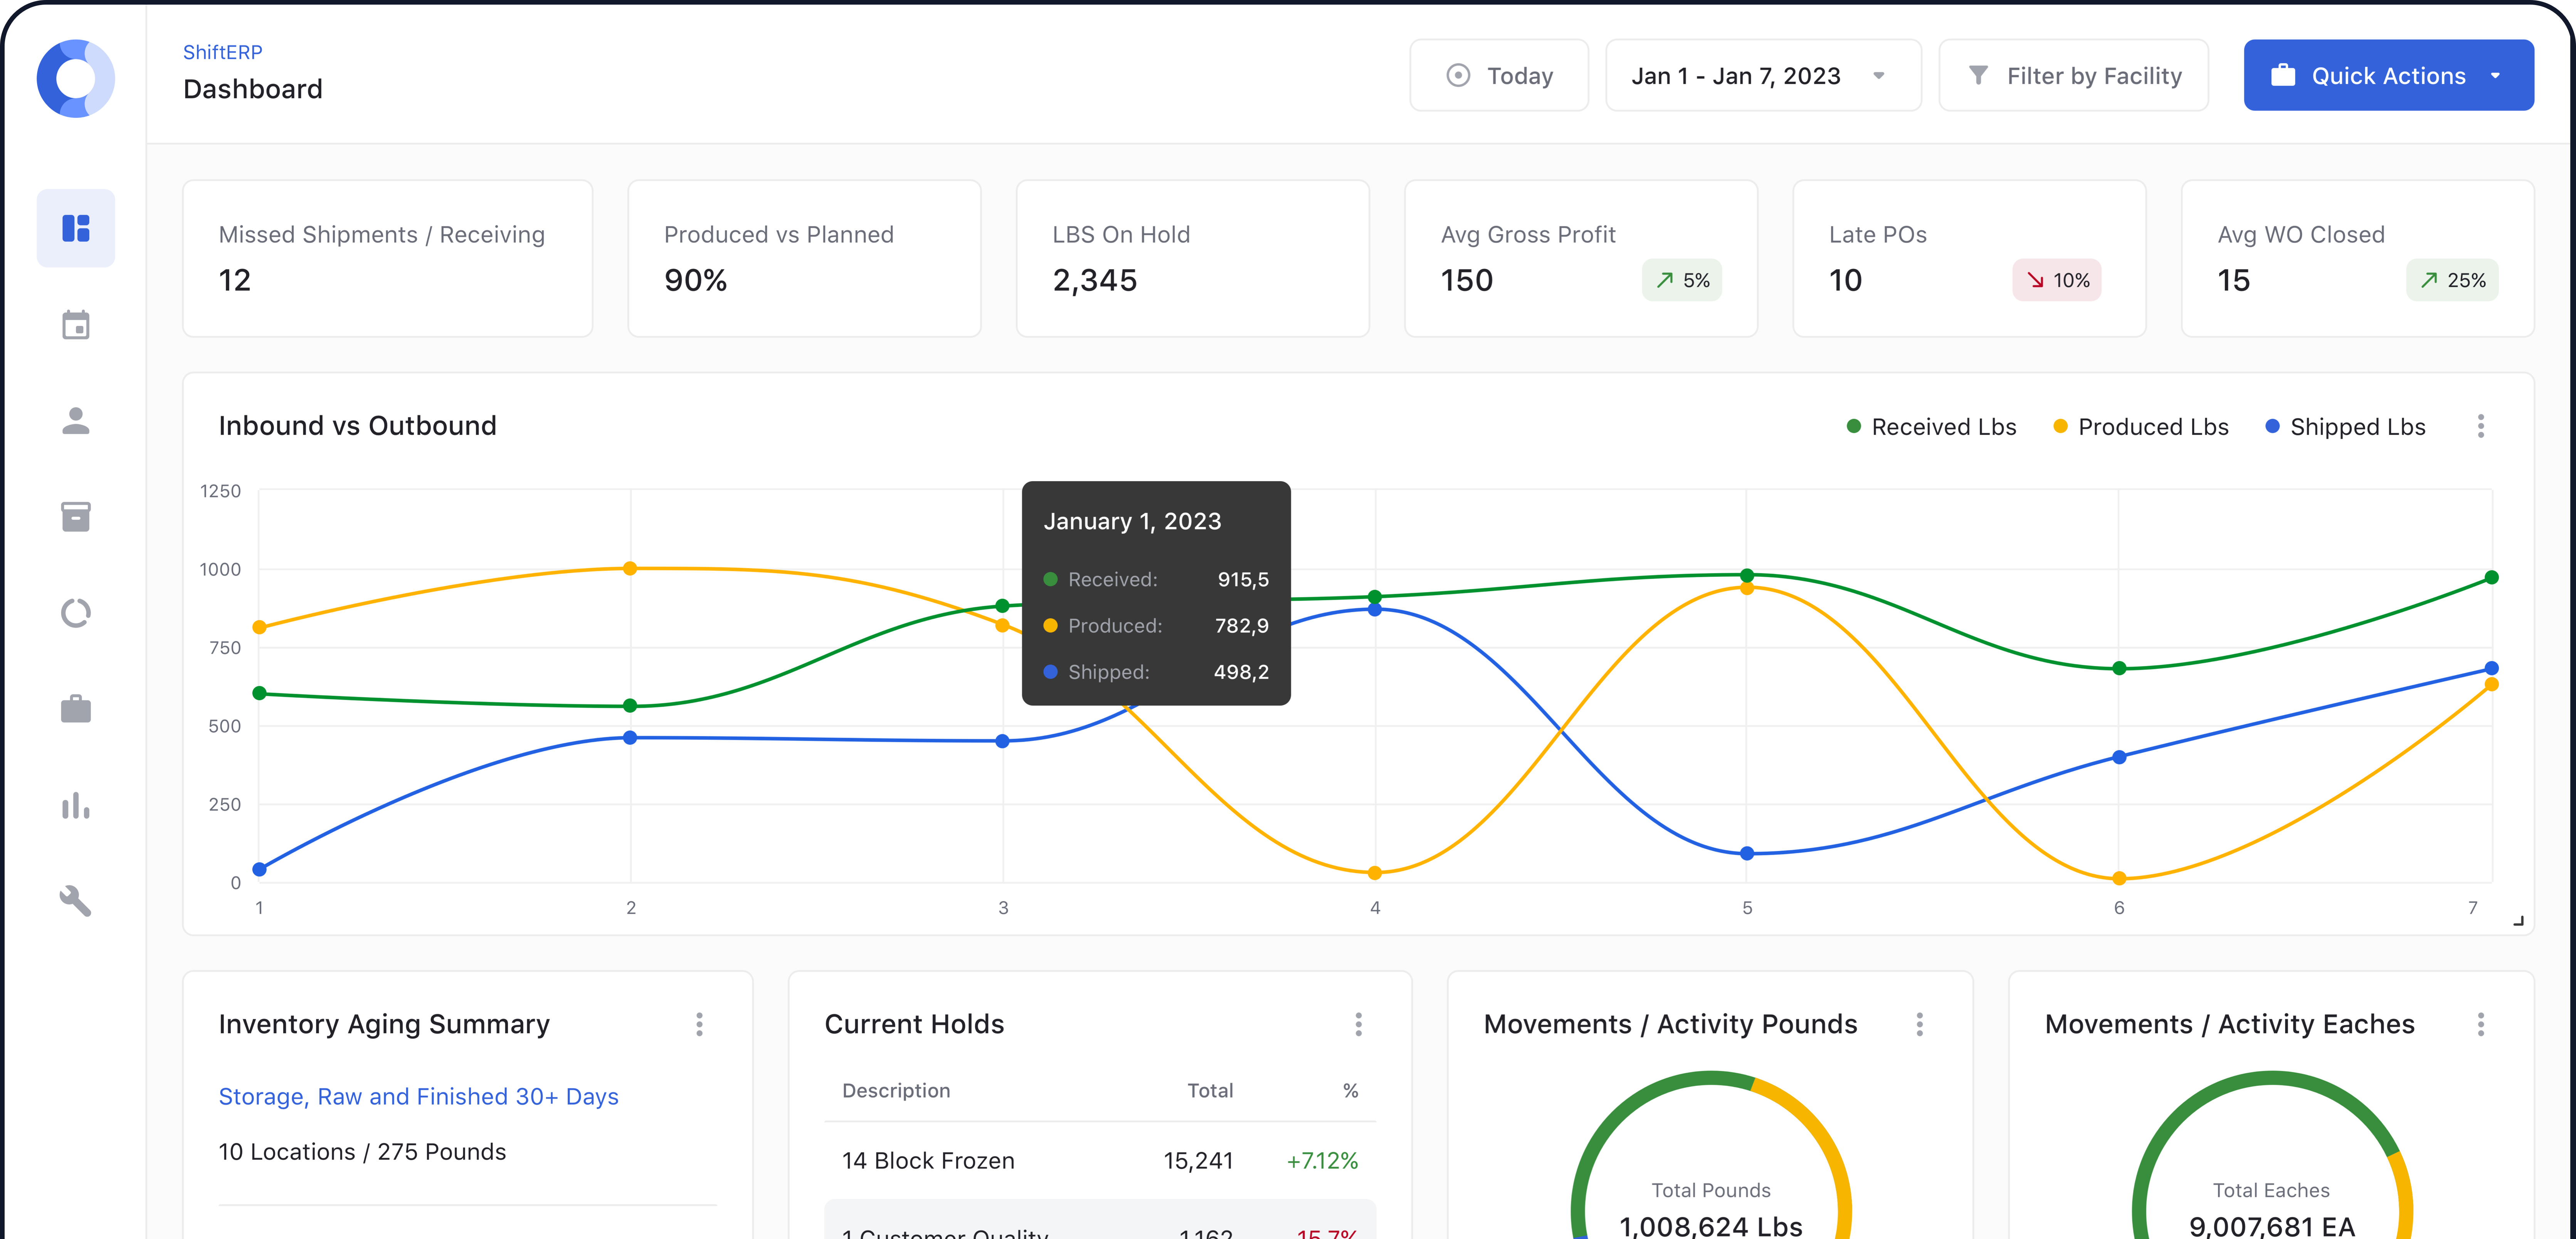The image size is (2576, 1239).
Task: Open the user profile sidebar icon
Action: [76, 421]
